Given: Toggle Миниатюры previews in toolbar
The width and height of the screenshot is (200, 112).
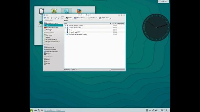Looking at the screenshot, I should click(79, 18).
